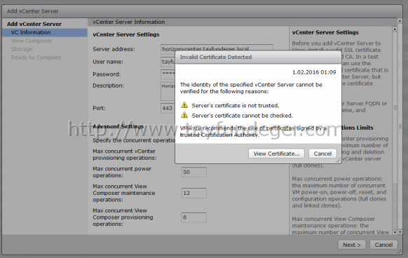Click text Server's certificate is not trusted.

(x=236, y=105)
